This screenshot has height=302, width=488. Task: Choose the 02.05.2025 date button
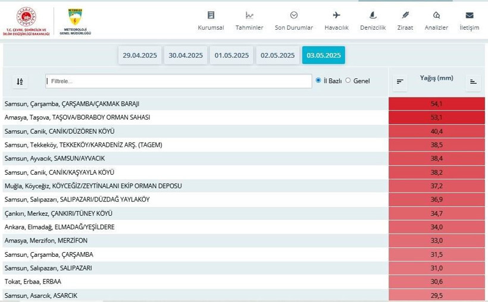[x=277, y=55]
